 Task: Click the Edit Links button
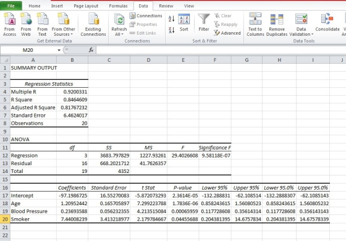pyautogui.click(x=143, y=33)
